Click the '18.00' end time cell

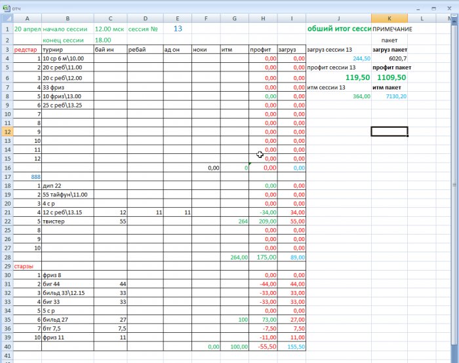pyautogui.click(x=110, y=40)
